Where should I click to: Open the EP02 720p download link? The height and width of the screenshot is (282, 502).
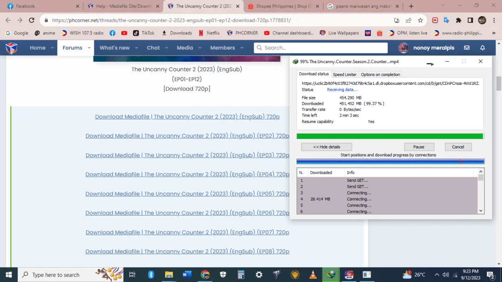[187, 136]
